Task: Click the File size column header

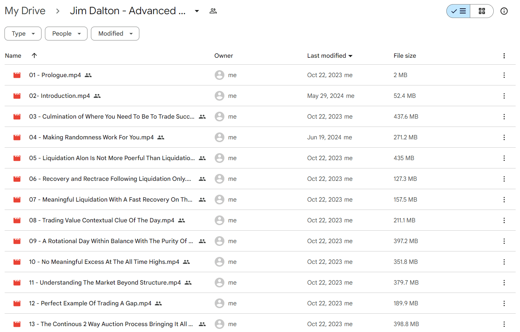Action: click(x=405, y=56)
